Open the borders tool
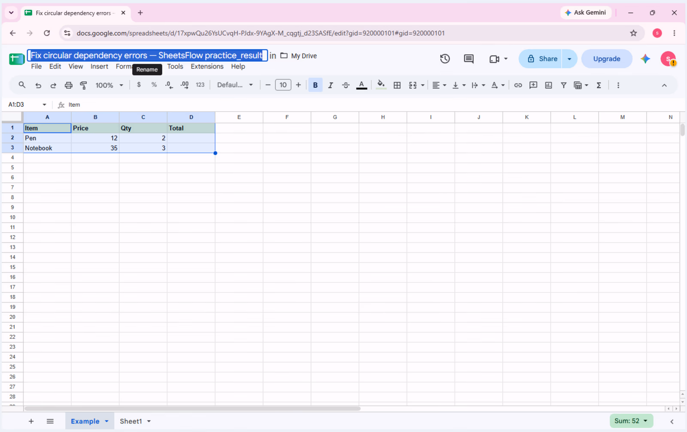Screen dimensions: 687x432 [x=397, y=85]
